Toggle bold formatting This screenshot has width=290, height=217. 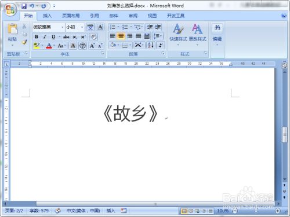pyautogui.click(x=37, y=36)
